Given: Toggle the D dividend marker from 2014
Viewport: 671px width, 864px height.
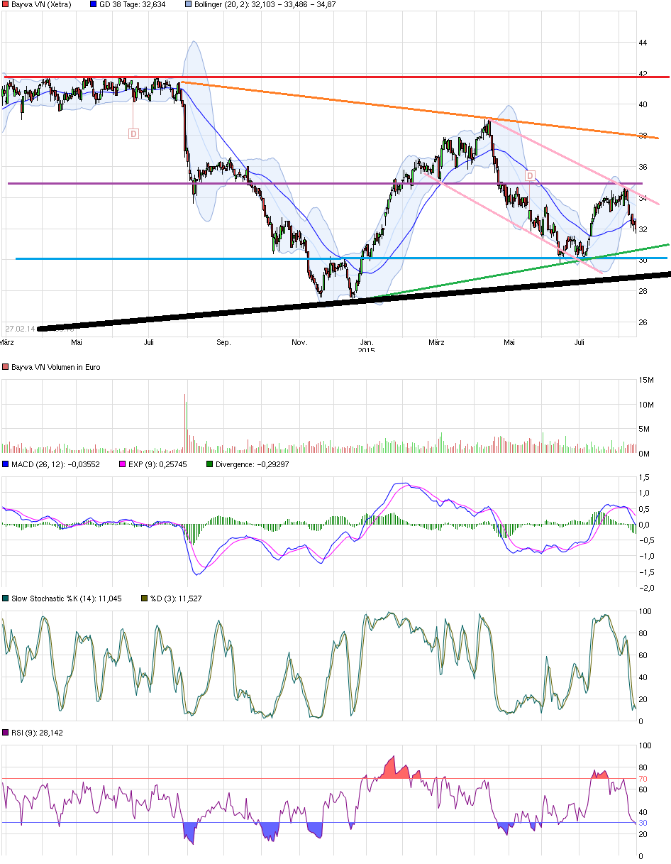Looking at the screenshot, I should (x=132, y=132).
